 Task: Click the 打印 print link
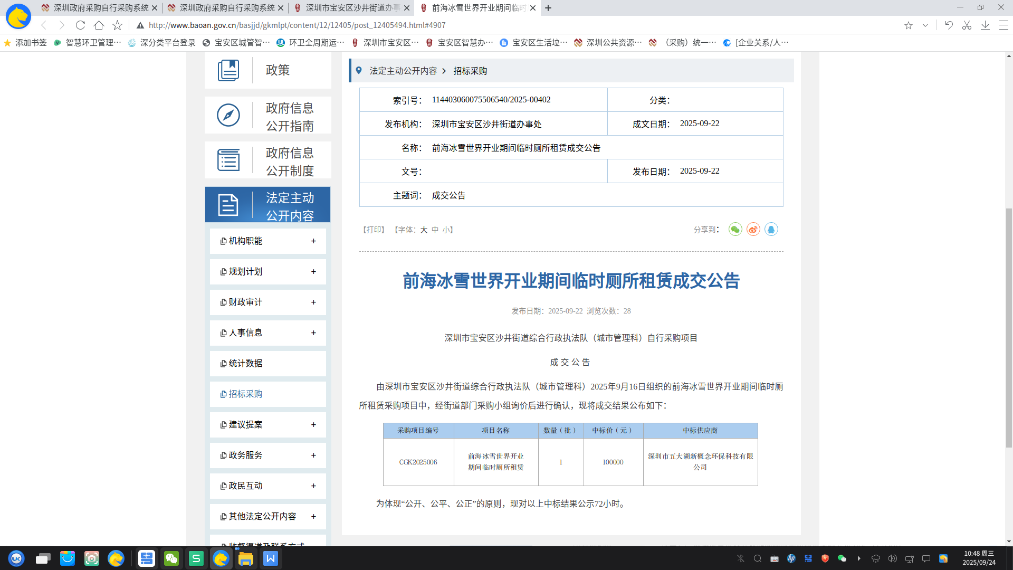374,230
